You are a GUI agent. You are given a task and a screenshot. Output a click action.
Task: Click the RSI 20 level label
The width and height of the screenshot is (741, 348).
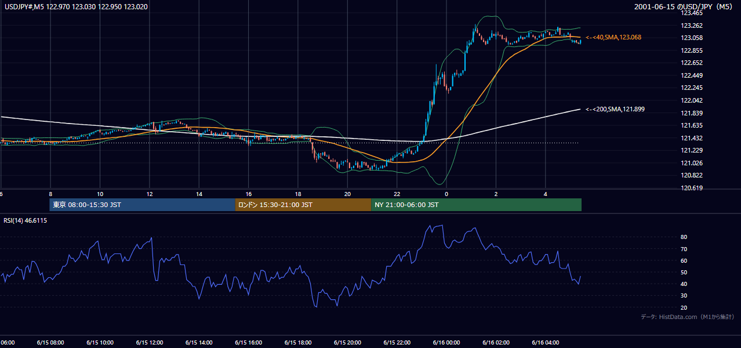pyautogui.click(x=684, y=307)
